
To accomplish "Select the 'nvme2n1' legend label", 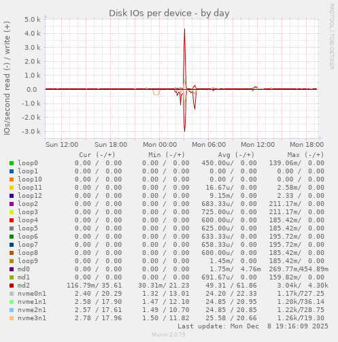I will click(32, 310).
